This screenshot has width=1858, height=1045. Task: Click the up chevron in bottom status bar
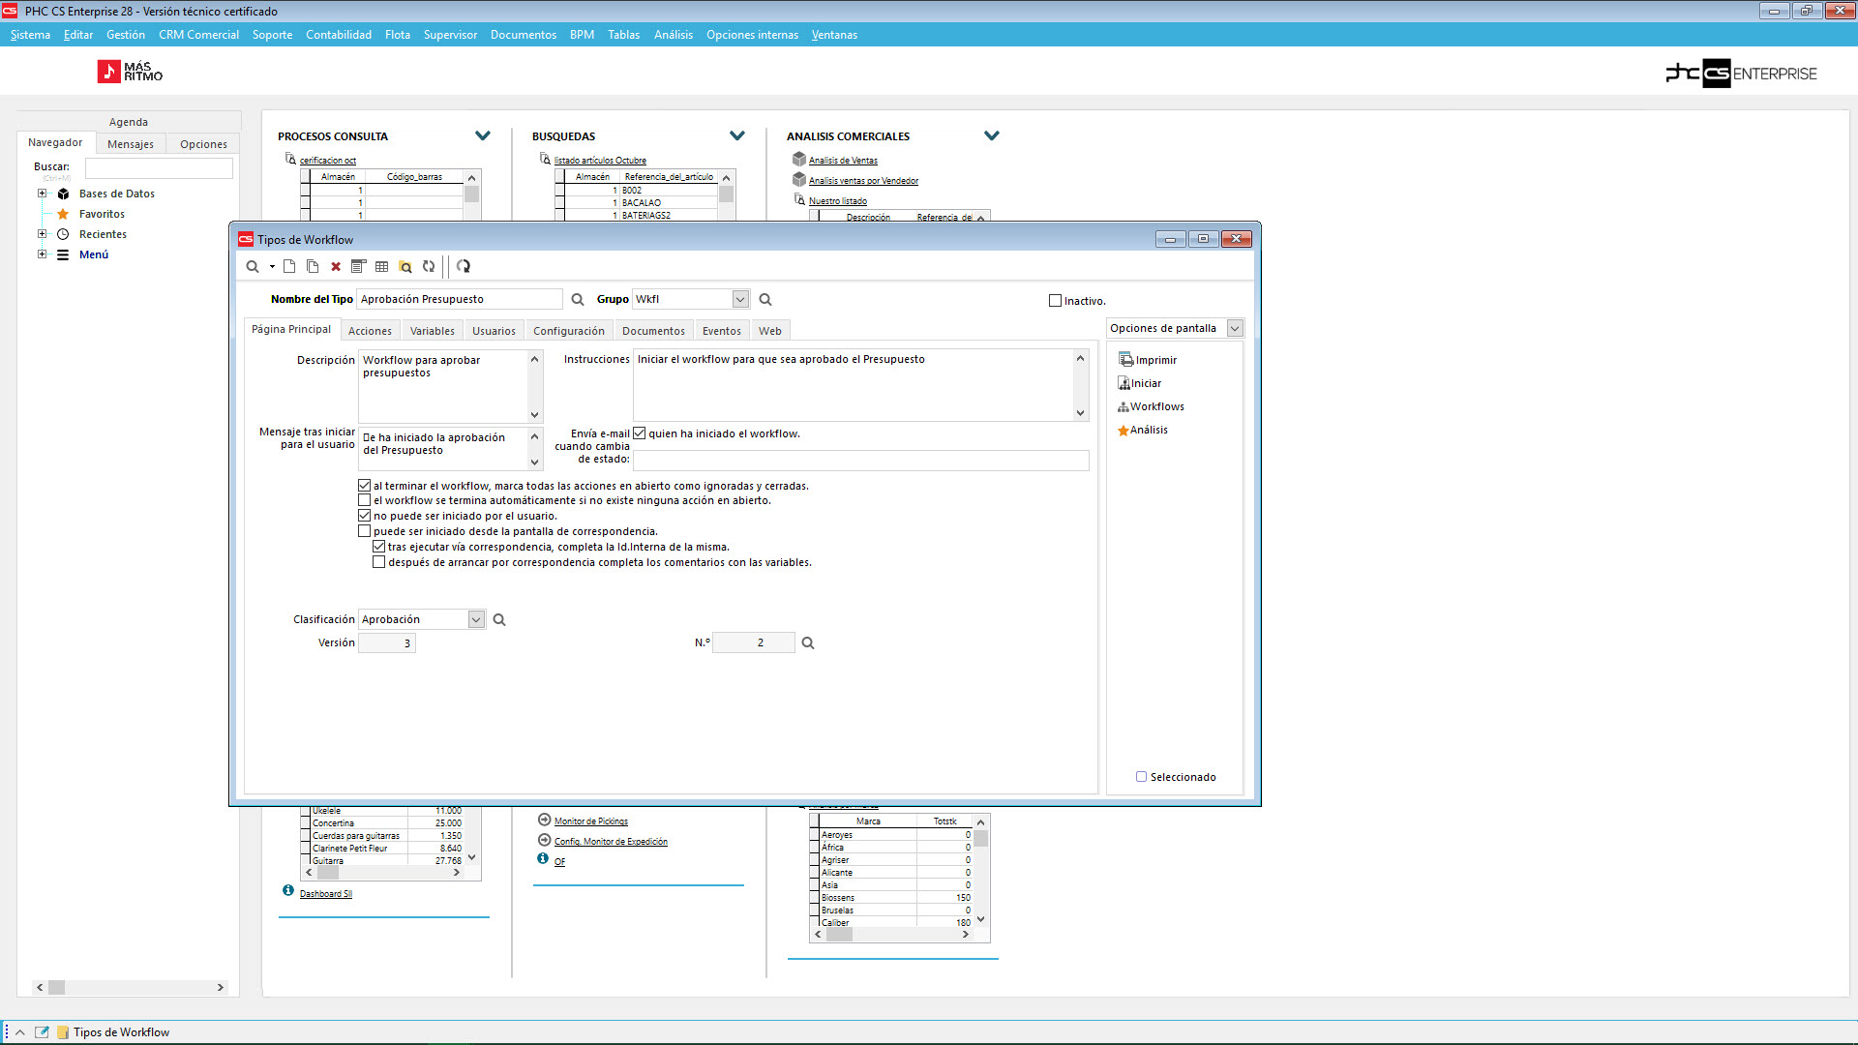click(x=19, y=1032)
